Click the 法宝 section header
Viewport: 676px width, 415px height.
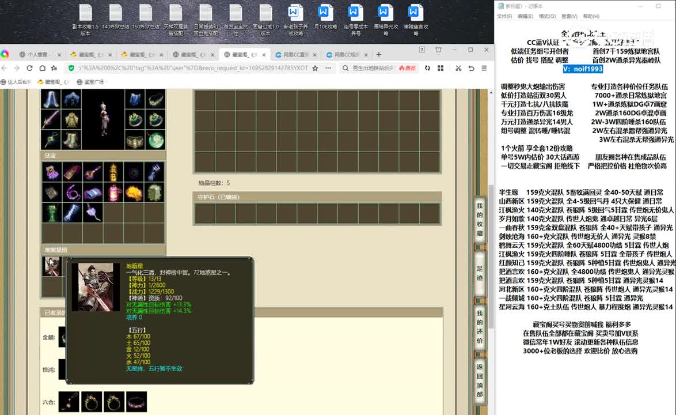103,155
